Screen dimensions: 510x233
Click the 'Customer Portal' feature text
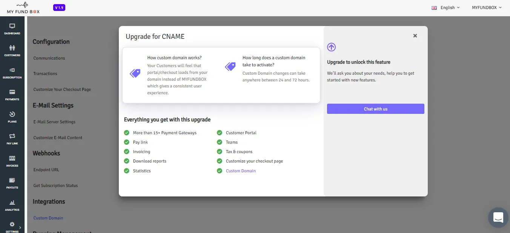[x=241, y=133]
